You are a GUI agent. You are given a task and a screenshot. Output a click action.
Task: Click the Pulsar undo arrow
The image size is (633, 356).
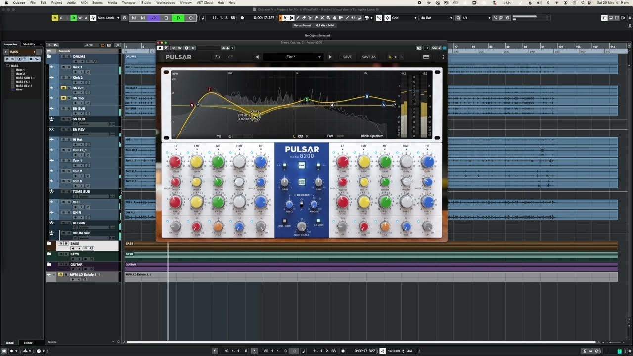[x=217, y=57]
